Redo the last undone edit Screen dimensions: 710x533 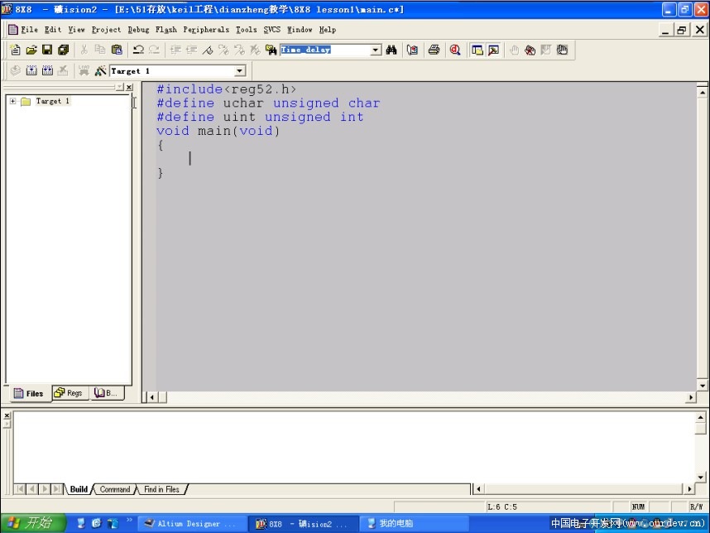(x=155, y=50)
